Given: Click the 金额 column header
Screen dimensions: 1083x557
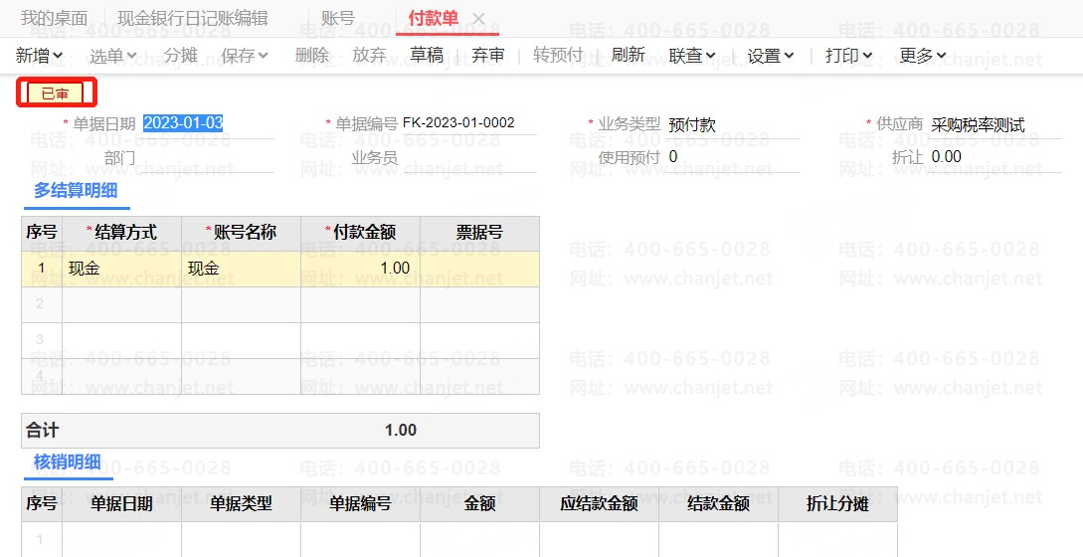Looking at the screenshot, I should pos(480,504).
